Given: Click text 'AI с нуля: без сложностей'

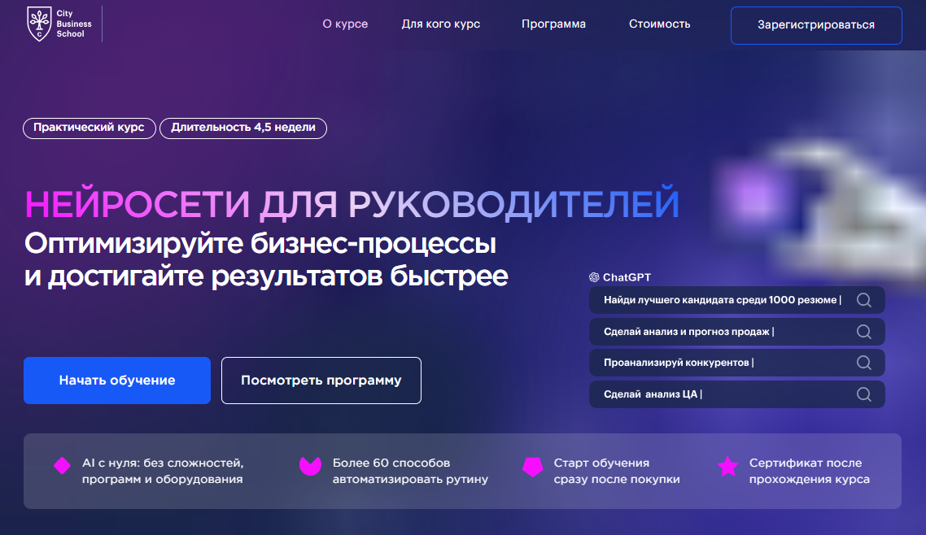Looking at the screenshot, I should pyautogui.click(x=163, y=463).
